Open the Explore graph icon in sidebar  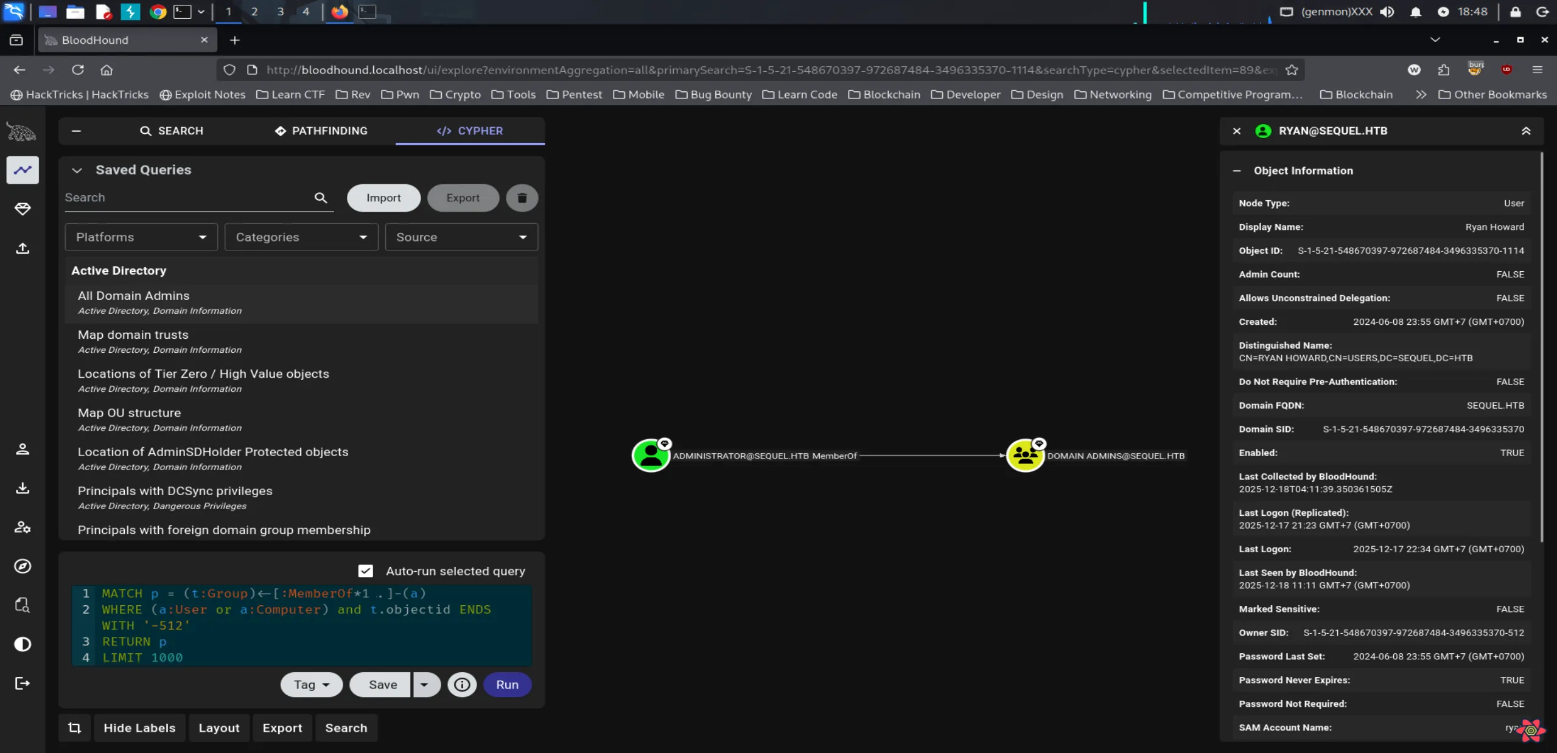coord(23,170)
